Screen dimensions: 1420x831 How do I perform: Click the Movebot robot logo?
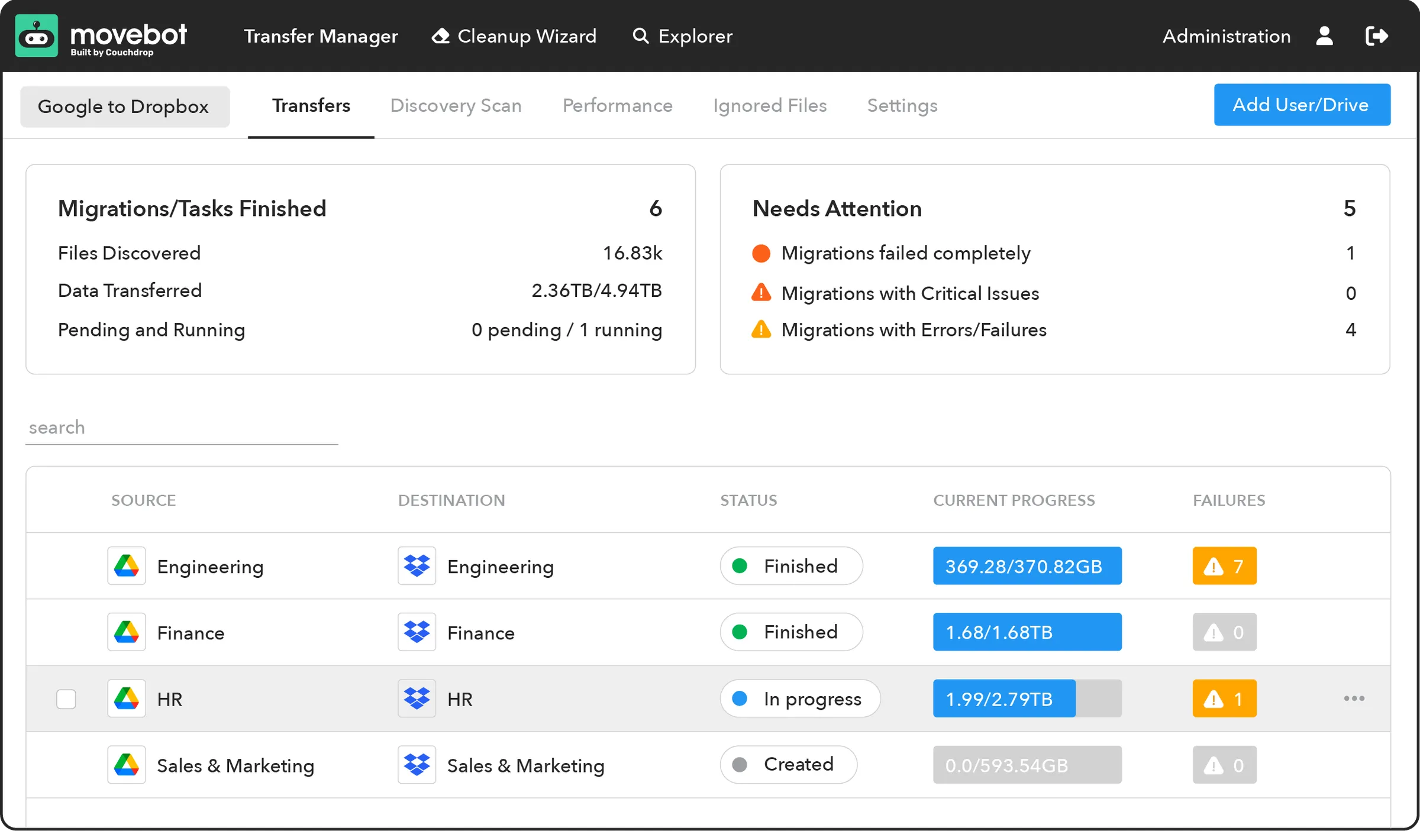37,35
